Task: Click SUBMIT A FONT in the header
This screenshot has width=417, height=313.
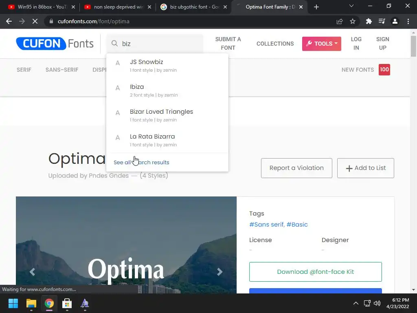Action: click(x=228, y=43)
